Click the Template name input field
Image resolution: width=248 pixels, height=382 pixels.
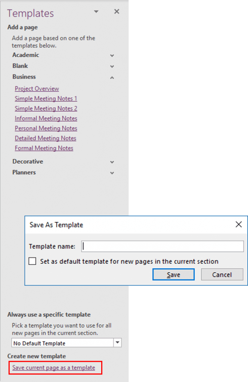pos(162,246)
